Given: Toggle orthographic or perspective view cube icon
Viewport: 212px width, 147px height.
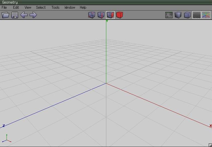Looking at the screenshot, I should coord(187,15).
